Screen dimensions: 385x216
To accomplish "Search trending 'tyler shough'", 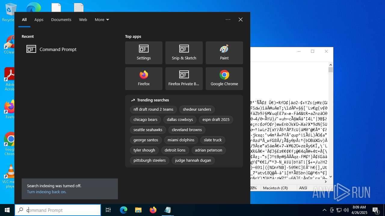I will [x=144, y=150].
